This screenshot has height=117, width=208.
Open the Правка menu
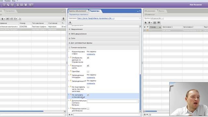(x=7, y=1)
